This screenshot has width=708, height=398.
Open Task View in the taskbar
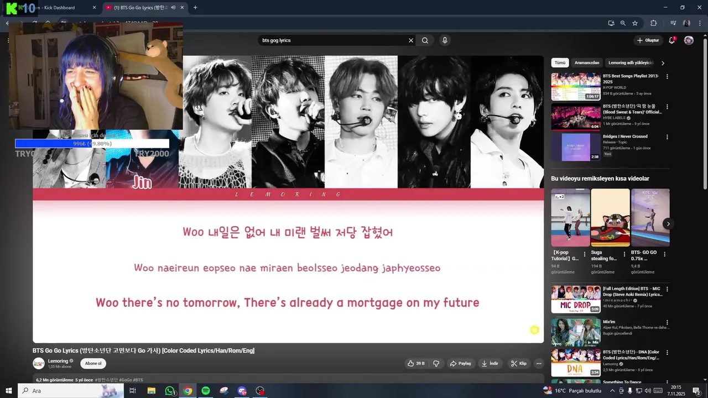click(133, 391)
